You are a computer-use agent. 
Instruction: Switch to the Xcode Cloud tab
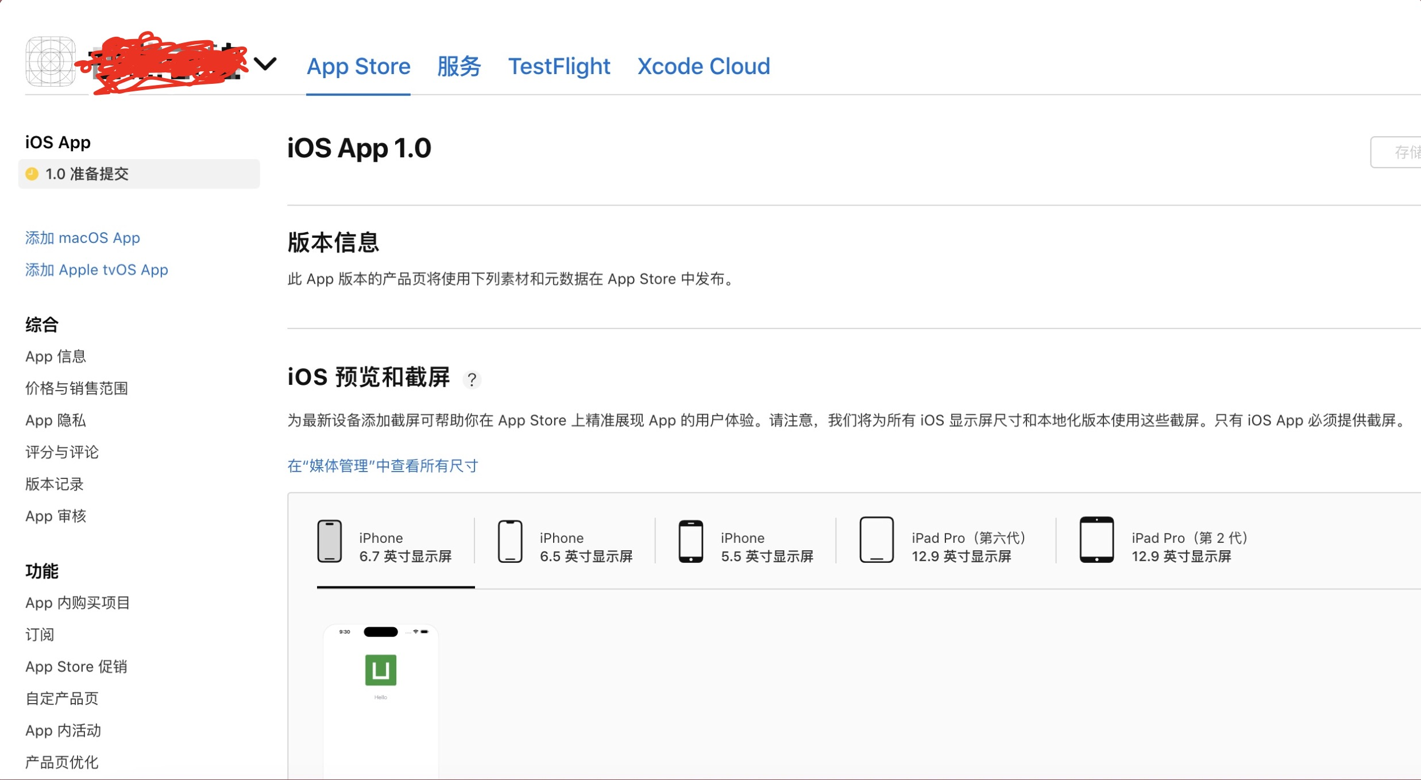[x=703, y=67]
